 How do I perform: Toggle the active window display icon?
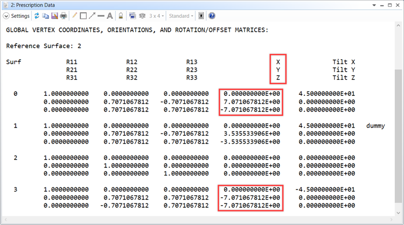(x=201, y=16)
